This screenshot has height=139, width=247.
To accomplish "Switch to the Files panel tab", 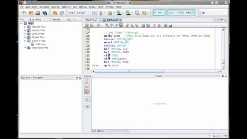I will pos(38,20).
